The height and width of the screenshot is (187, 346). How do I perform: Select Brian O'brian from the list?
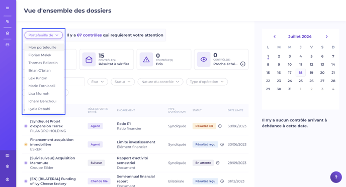coord(44,70)
